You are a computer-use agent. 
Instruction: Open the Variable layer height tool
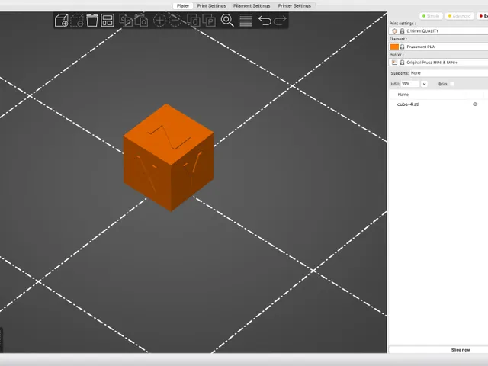(246, 21)
